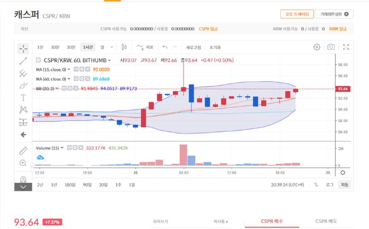Expand Volume (15) options
Screen dimensions: 369x229
tap(62, 148)
